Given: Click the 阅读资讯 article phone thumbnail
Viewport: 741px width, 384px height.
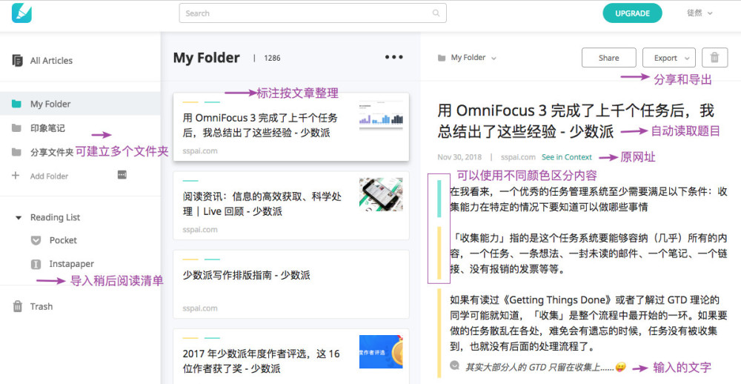Looking at the screenshot, I should [x=381, y=194].
